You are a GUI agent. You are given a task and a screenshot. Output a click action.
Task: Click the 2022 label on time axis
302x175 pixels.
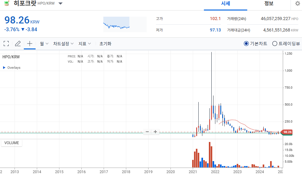tap(215, 172)
